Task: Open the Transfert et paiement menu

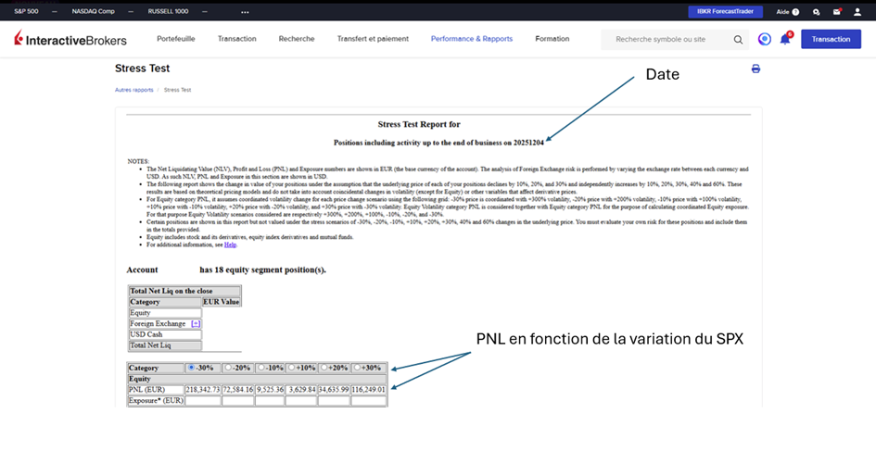Action: pos(373,39)
